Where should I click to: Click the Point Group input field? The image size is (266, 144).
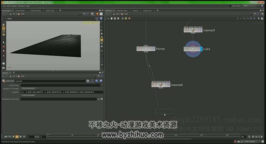tap(60, 85)
